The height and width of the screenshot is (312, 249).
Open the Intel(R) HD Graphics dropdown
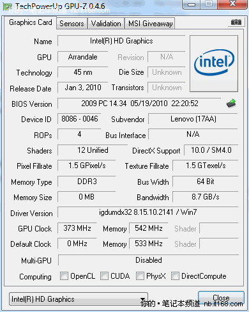coord(79,299)
